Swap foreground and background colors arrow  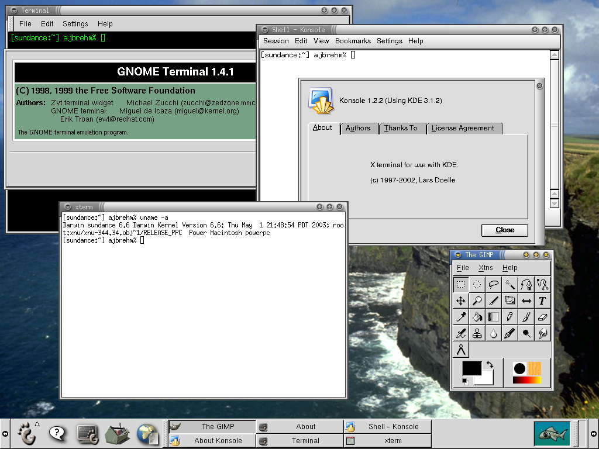pyautogui.click(x=490, y=365)
